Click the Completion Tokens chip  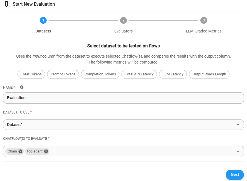coord(100,74)
